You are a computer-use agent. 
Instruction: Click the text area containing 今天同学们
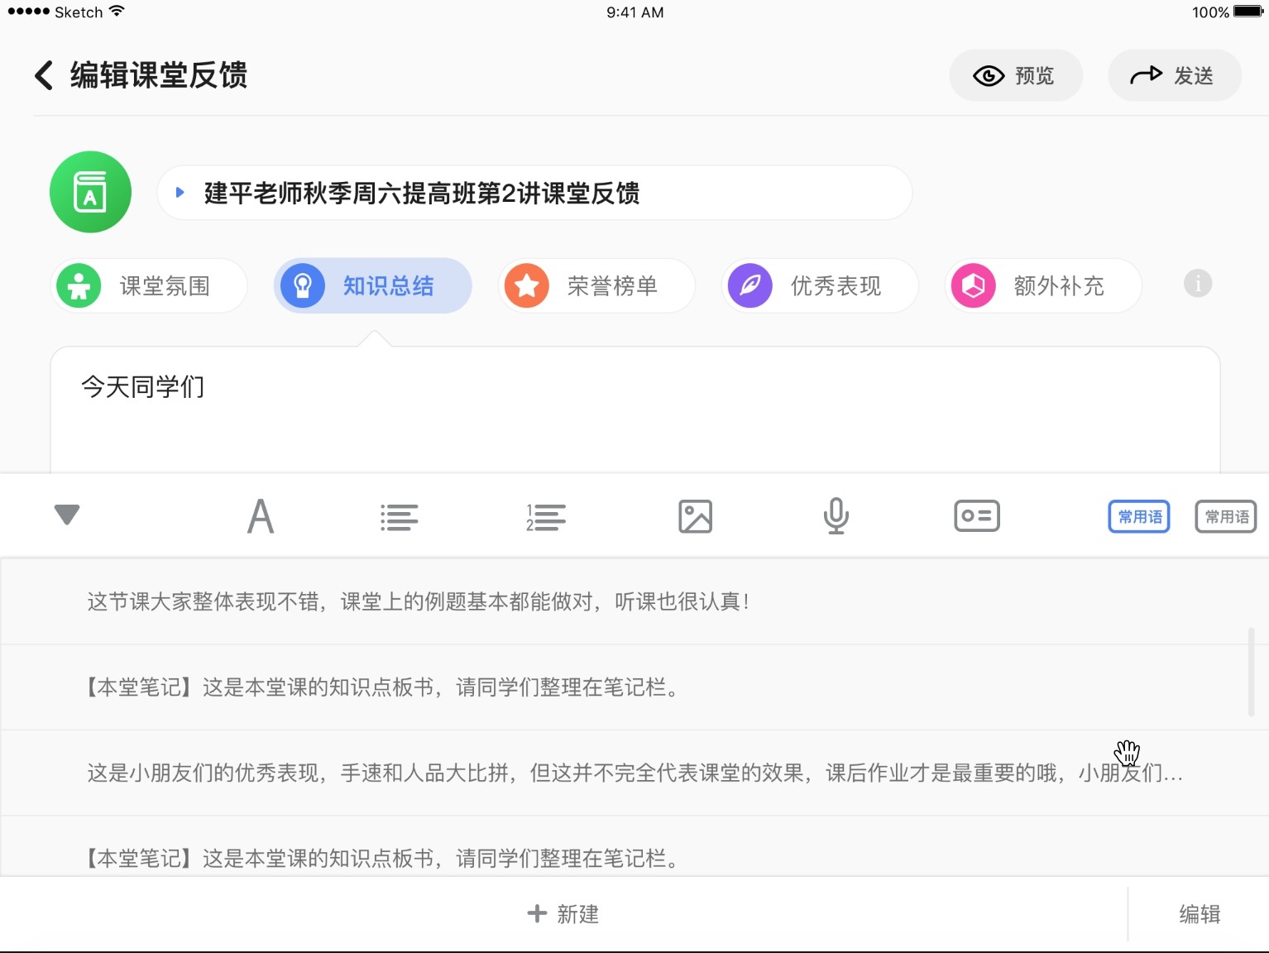click(634, 409)
